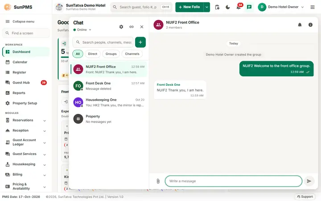Click the hamburger Collapse menu icon
The image size is (321, 201).
[x=8, y=21]
